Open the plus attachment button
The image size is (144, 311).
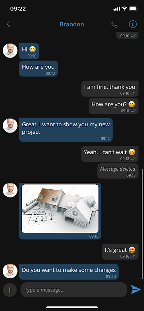point(9,290)
